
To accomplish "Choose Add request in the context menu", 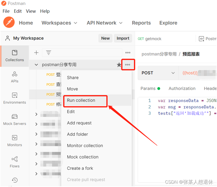I will [79, 123].
